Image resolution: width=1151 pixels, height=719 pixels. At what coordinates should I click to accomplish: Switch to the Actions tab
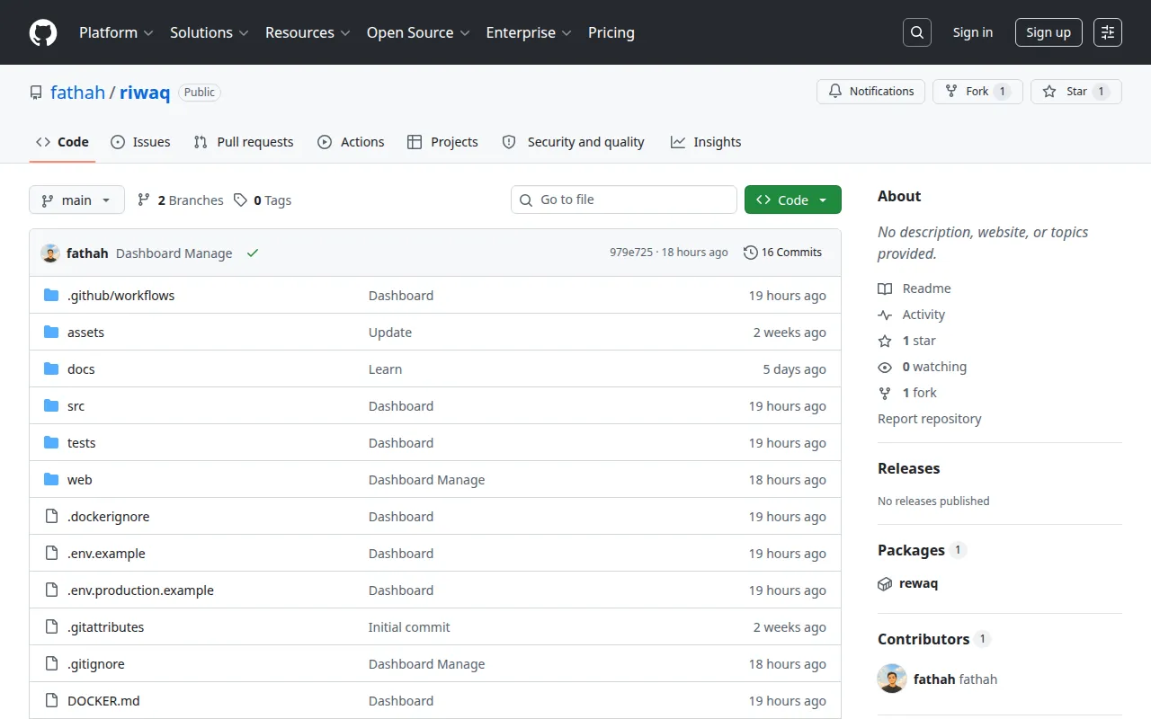[351, 142]
